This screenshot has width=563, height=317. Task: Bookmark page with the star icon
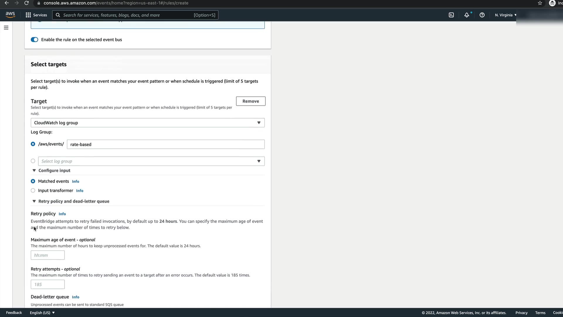(540, 3)
